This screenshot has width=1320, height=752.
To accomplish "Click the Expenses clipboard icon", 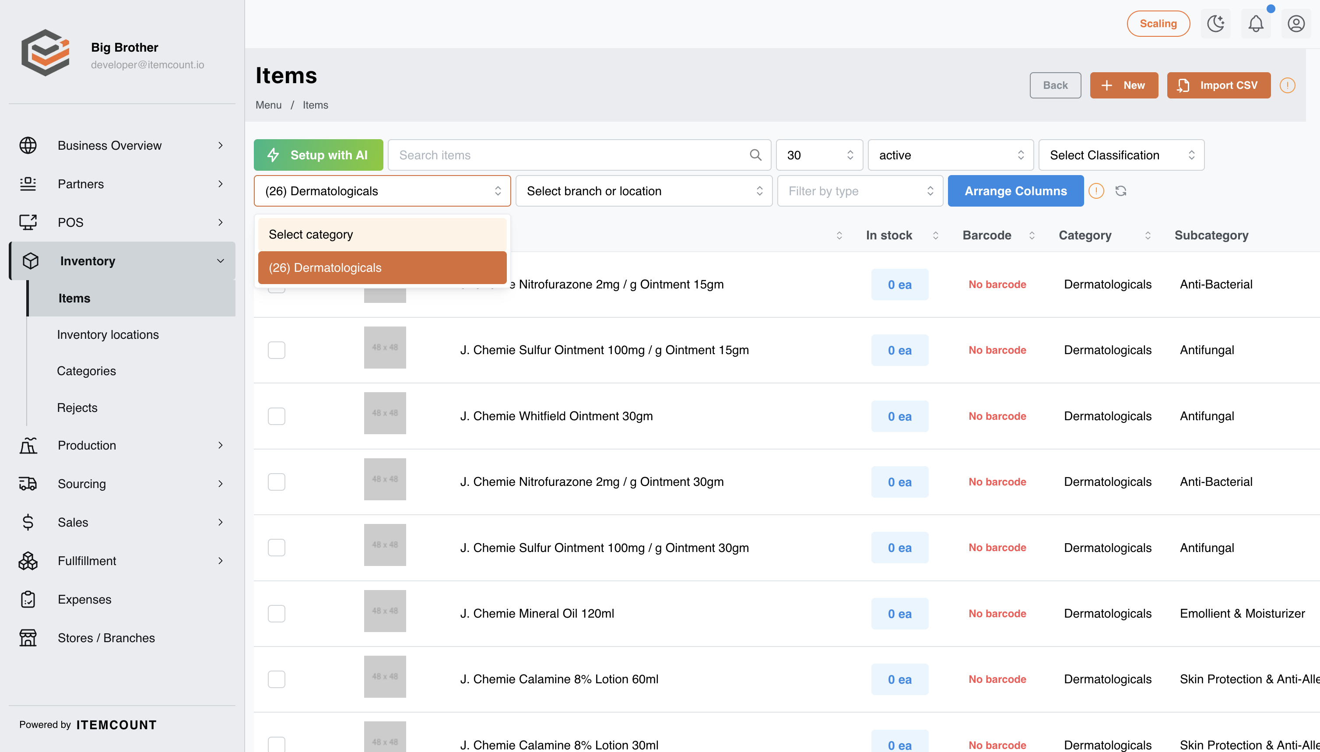I will pyautogui.click(x=28, y=599).
